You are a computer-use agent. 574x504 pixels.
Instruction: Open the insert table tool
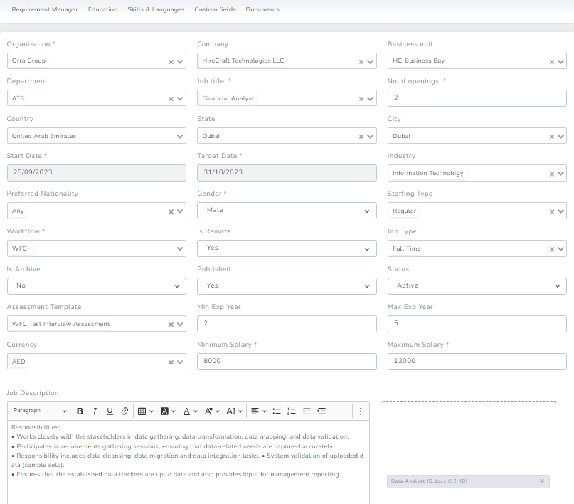(x=142, y=411)
